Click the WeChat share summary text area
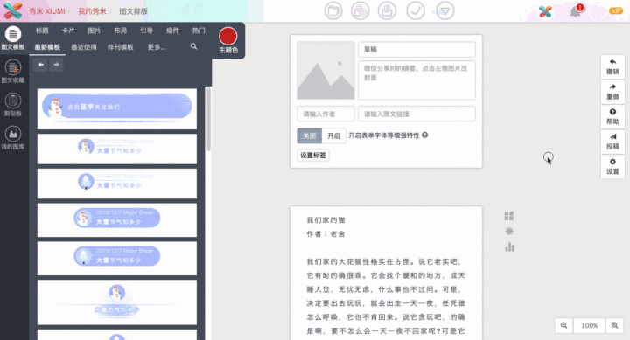The image size is (630, 340). click(416, 80)
